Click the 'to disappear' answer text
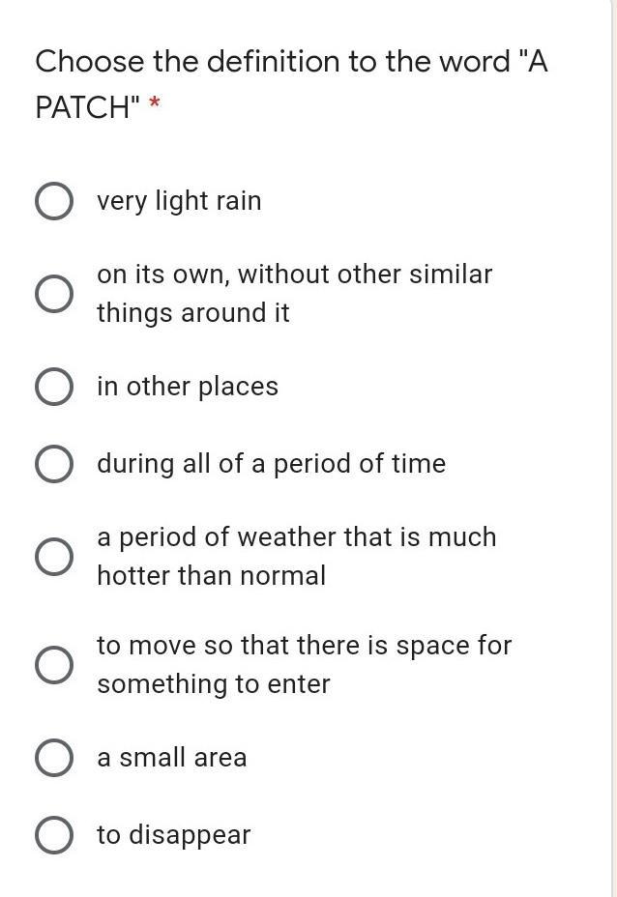 (x=173, y=835)
